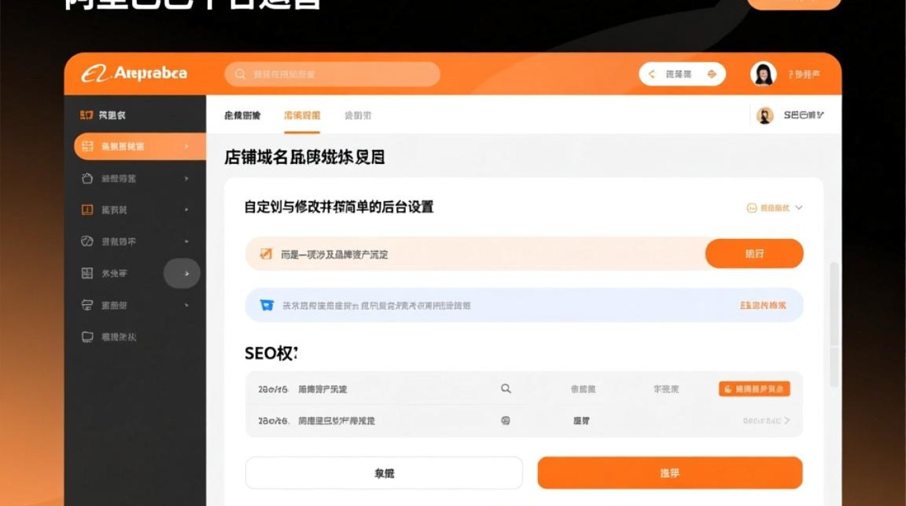
Task: Click the magnifier icon in the top search bar
Action: (241, 74)
